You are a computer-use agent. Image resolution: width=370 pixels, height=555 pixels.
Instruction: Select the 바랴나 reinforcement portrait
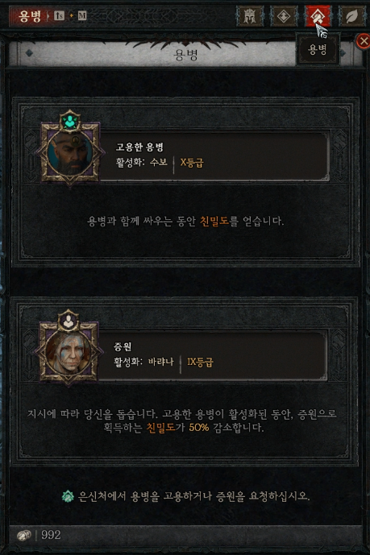tap(69, 353)
